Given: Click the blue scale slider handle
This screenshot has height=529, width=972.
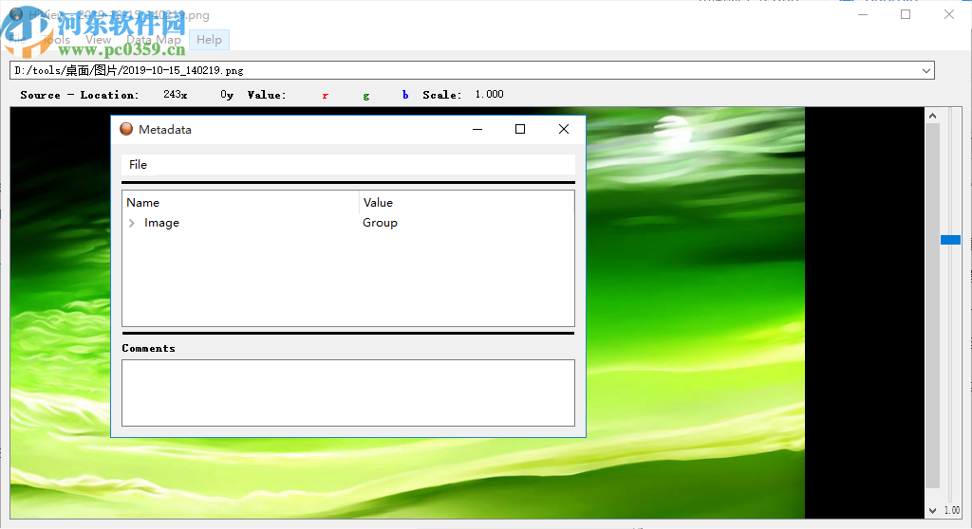Looking at the screenshot, I should pyautogui.click(x=950, y=240).
